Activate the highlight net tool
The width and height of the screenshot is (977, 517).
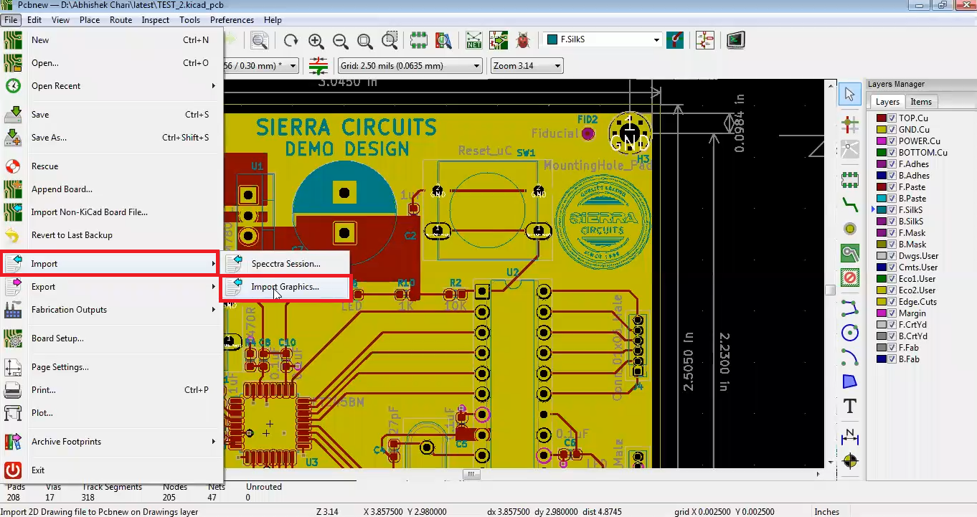coord(850,124)
